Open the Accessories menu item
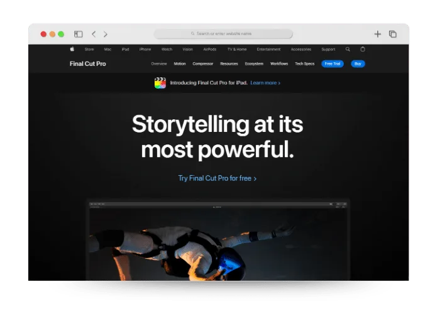The image size is (440, 314). coord(301,50)
